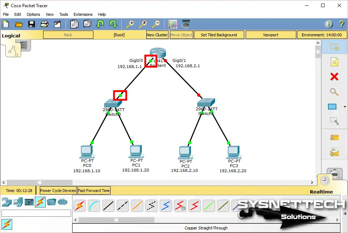The image size is (348, 233).
Task: Select the Switch0 device
Action: click(x=113, y=104)
